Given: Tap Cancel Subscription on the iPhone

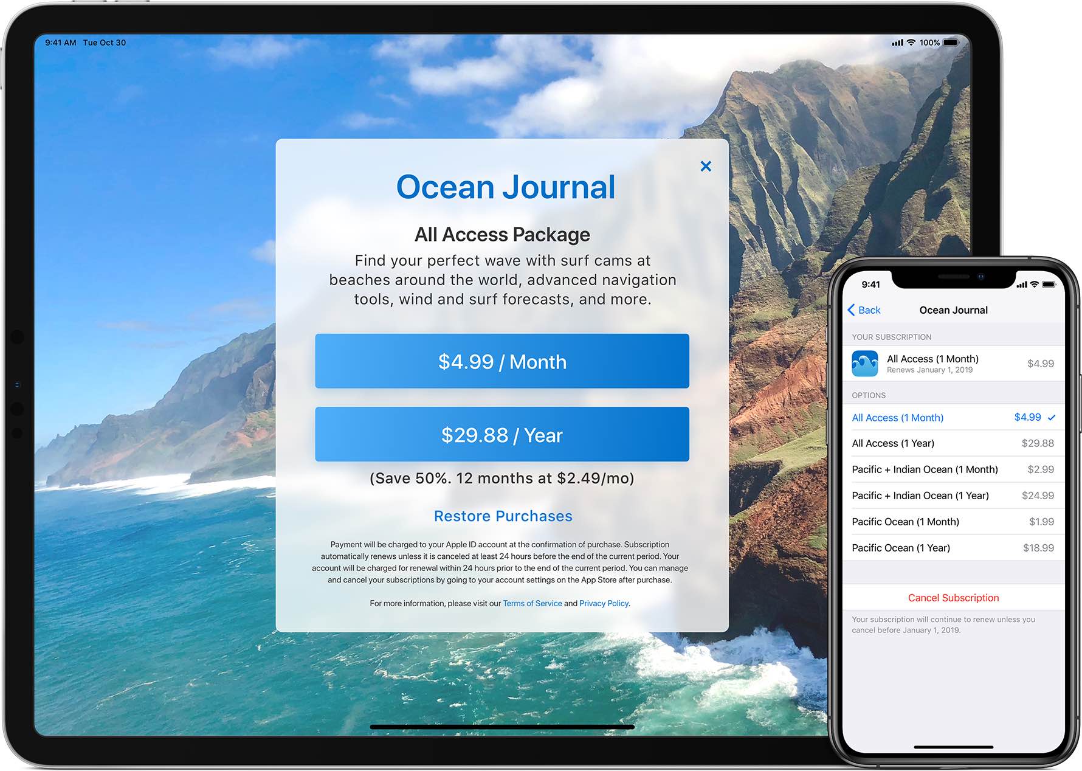Looking at the screenshot, I should point(953,598).
